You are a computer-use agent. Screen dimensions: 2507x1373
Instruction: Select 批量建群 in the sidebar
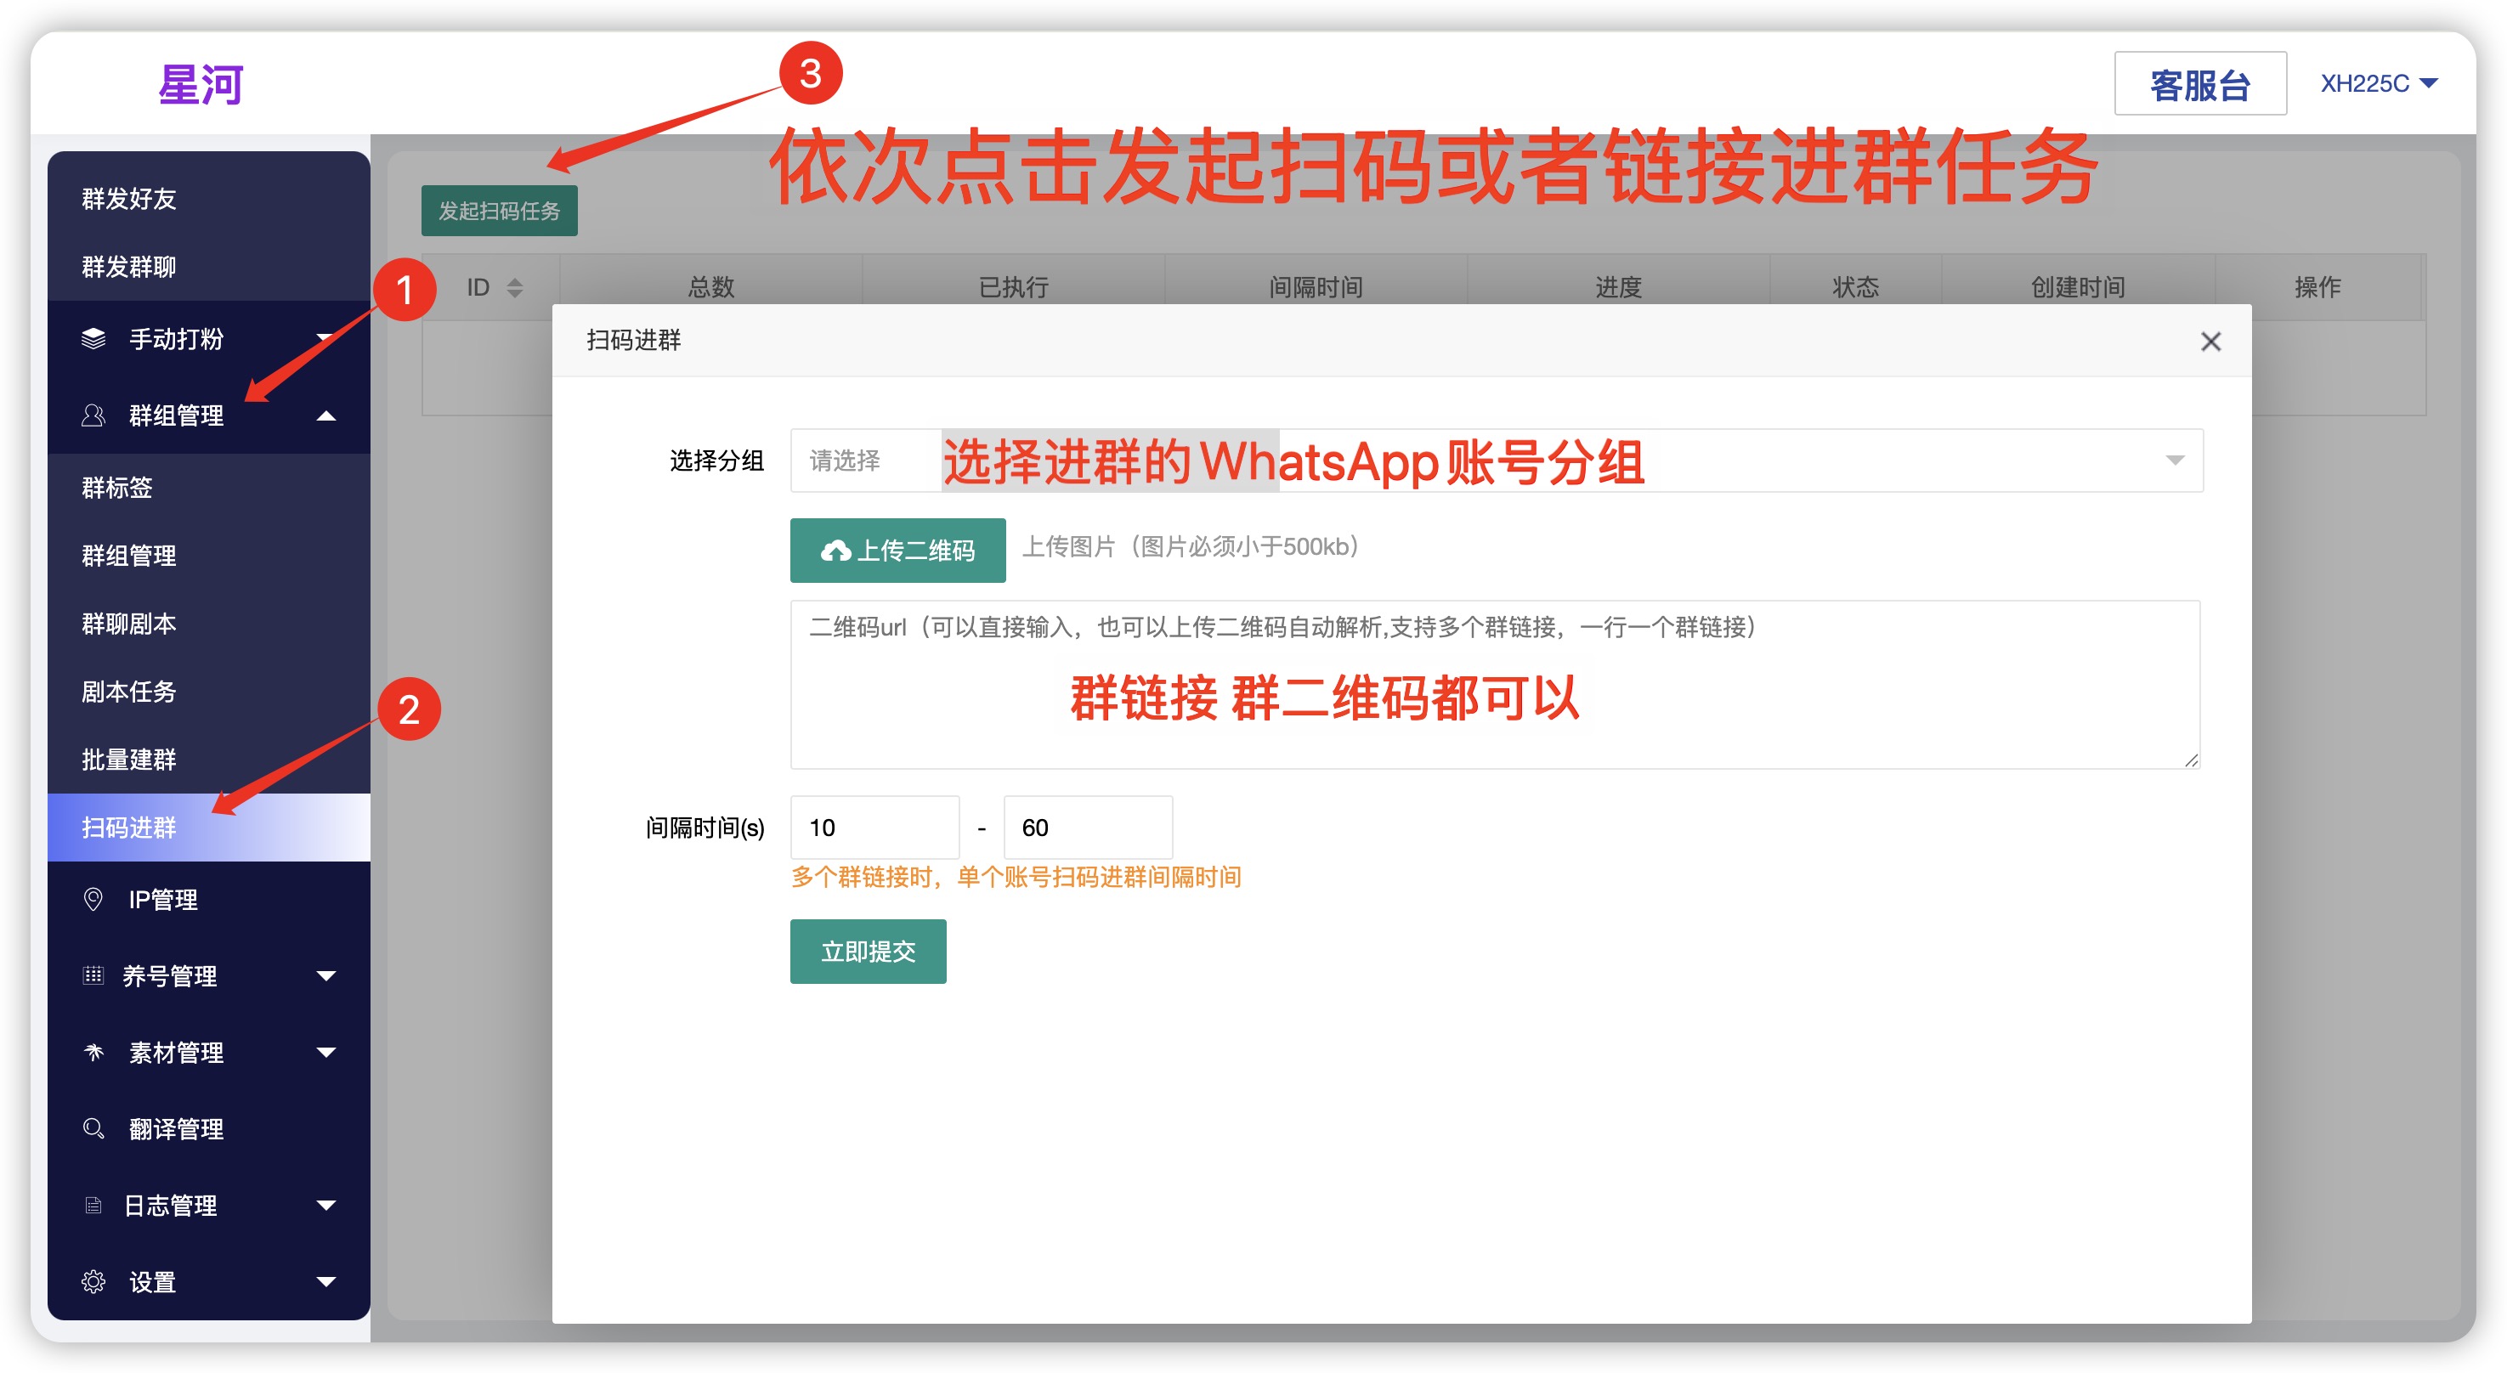tap(129, 759)
